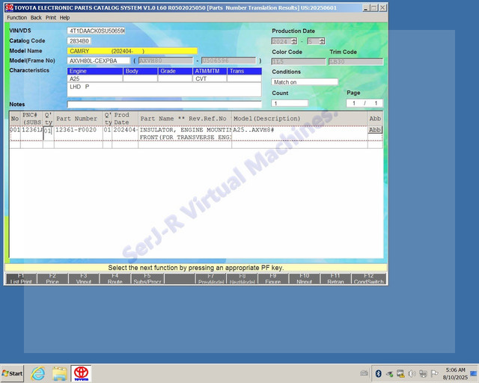This screenshot has height=383, width=479.
Task: Click the row number 001 cell
Action: point(15,133)
